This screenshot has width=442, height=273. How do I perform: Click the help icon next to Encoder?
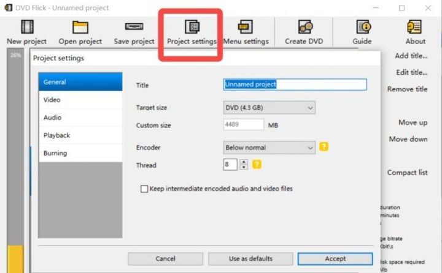point(324,147)
